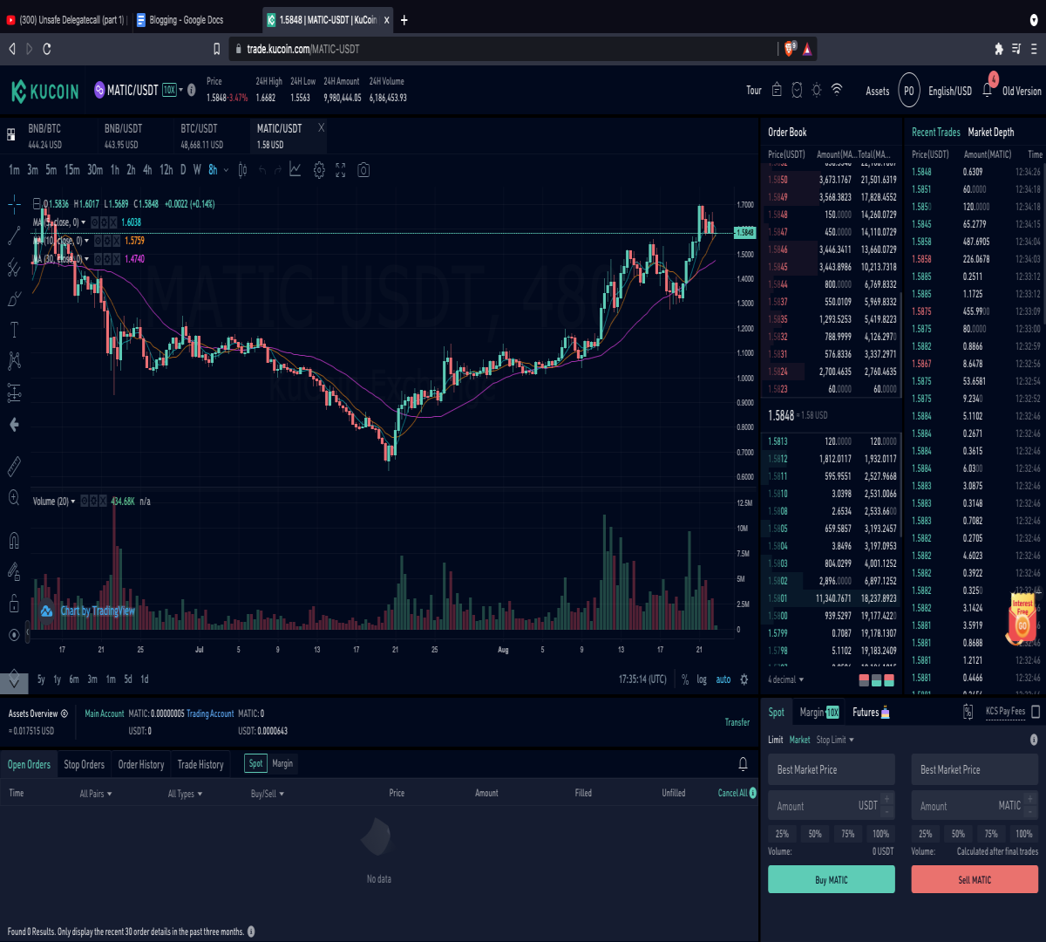Toggle magnet mode for drawings
This screenshot has width=1046, height=942.
pos(14,541)
